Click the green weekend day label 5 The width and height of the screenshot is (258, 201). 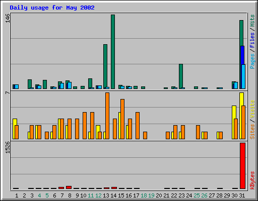[47, 195]
